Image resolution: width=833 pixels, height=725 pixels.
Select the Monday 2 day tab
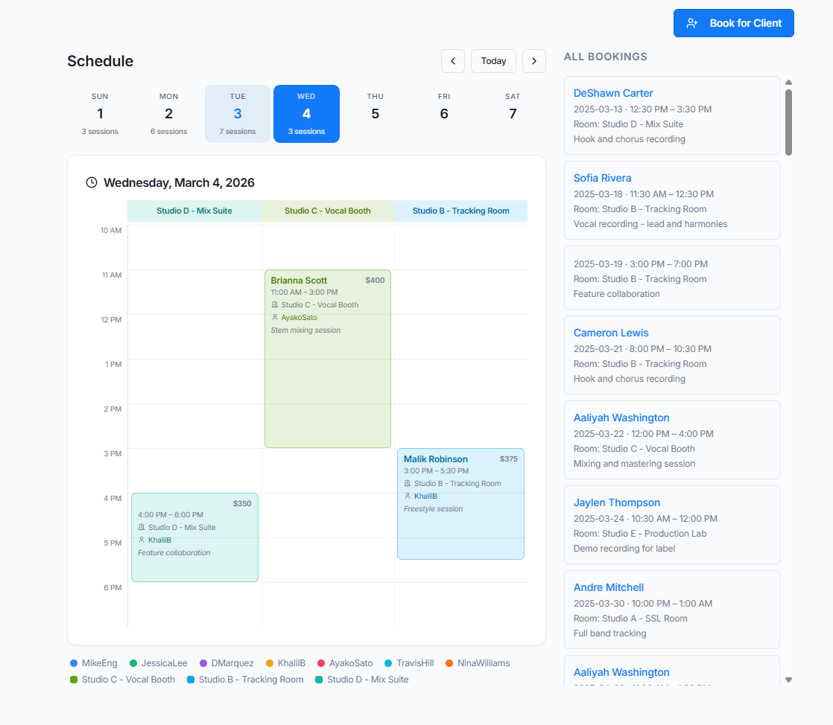pos(169,114)
